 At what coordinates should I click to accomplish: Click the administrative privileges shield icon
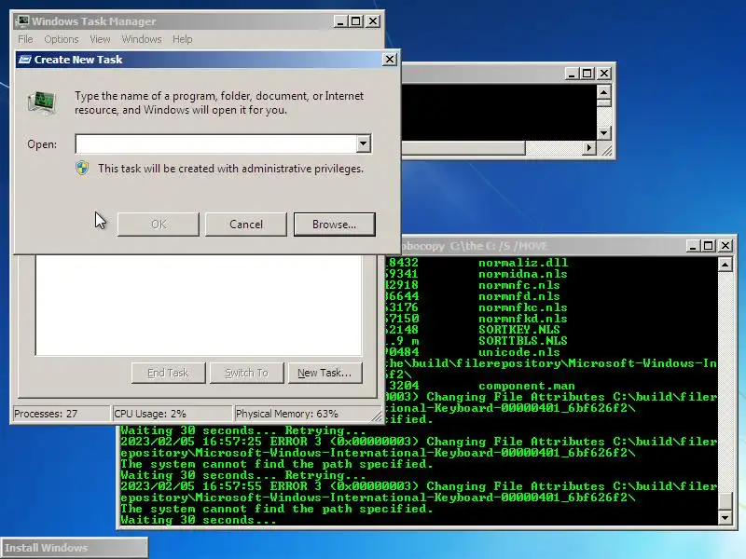(82, 169)
